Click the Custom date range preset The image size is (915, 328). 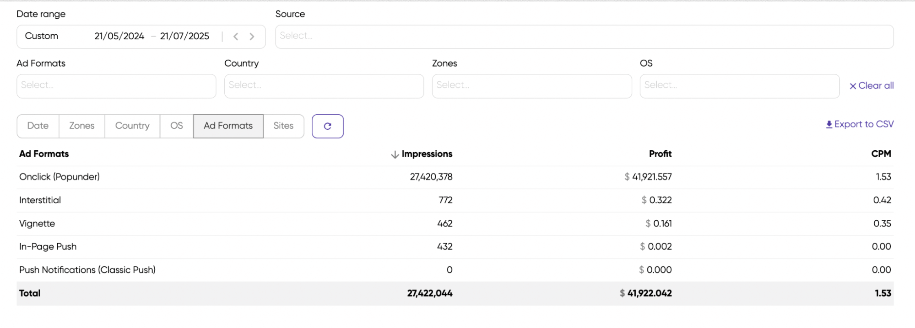tap(42, 36)
